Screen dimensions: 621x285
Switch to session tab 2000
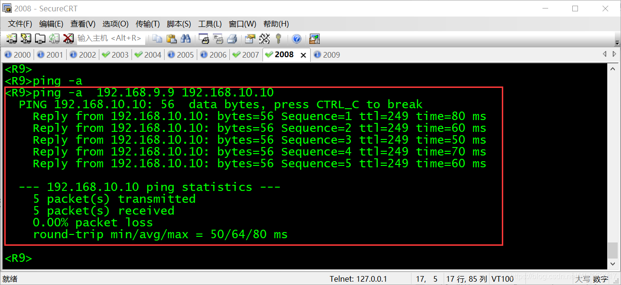[x=17, y=55]
